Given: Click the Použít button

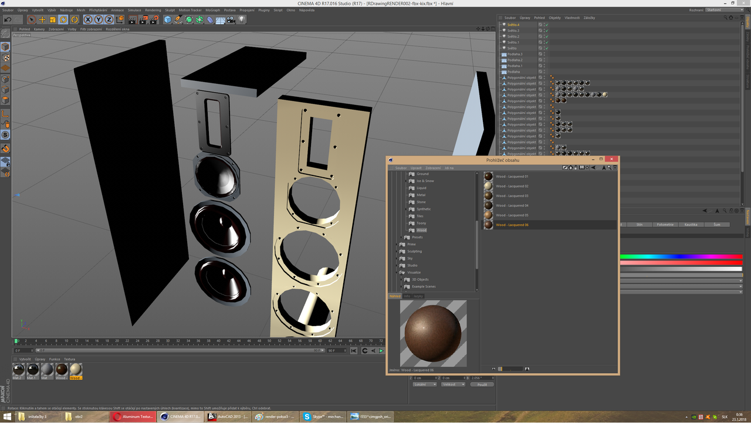Looking at the screenshot, I should point(482,384).
